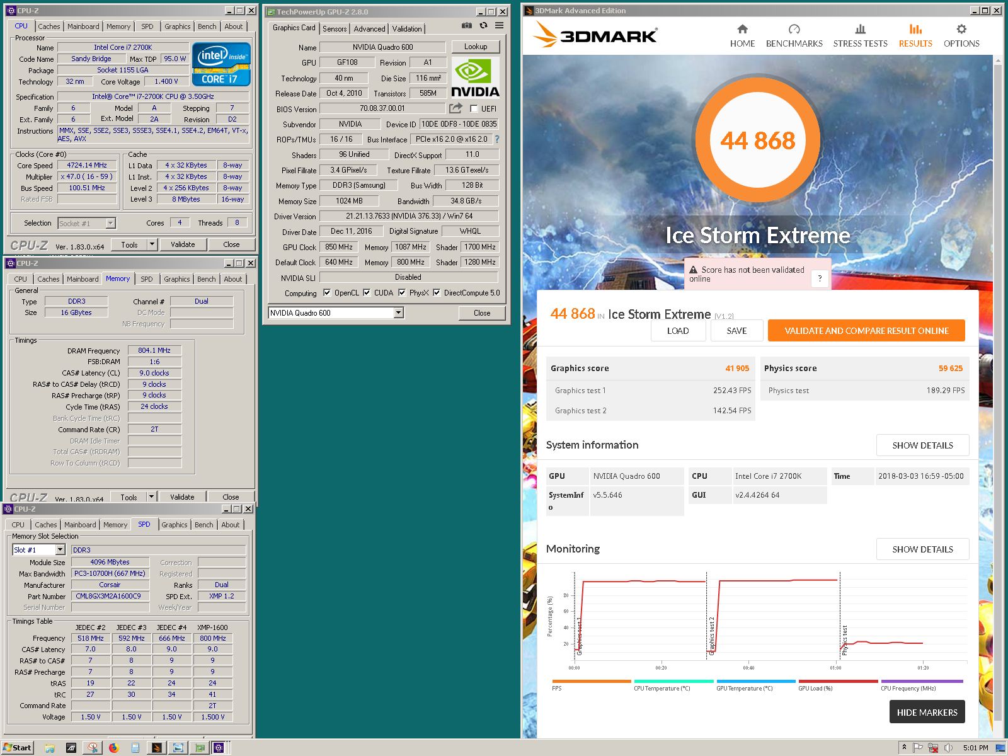The width and height of the screenshot is (1008, 756).
Task: Toggle the DirectCompute 5.0 checkbox
Action: (x=437, y=292)
